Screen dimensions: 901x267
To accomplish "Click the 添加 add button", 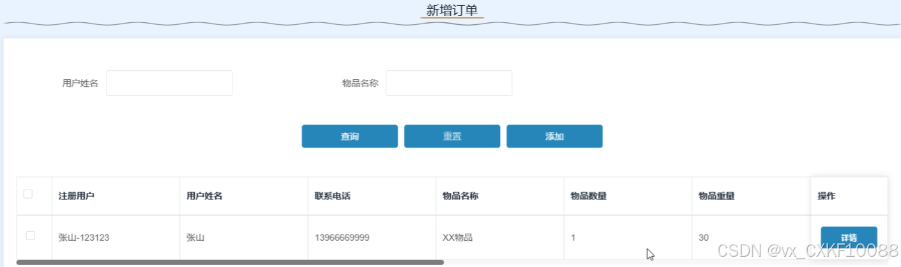I will click(554, 137).
